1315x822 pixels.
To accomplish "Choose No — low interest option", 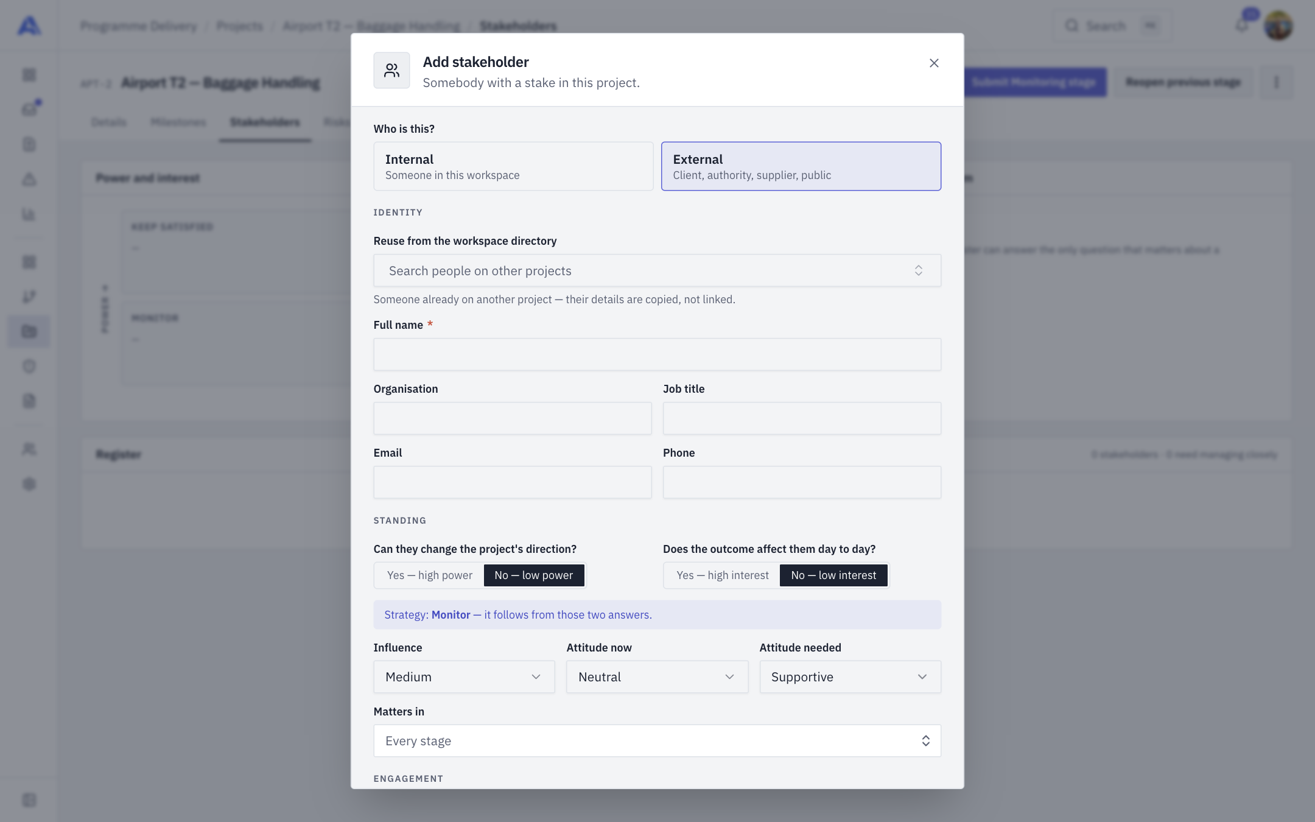I will [x=833, y=575].
